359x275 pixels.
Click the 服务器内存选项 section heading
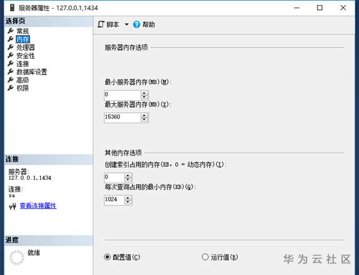pos(126,48)
